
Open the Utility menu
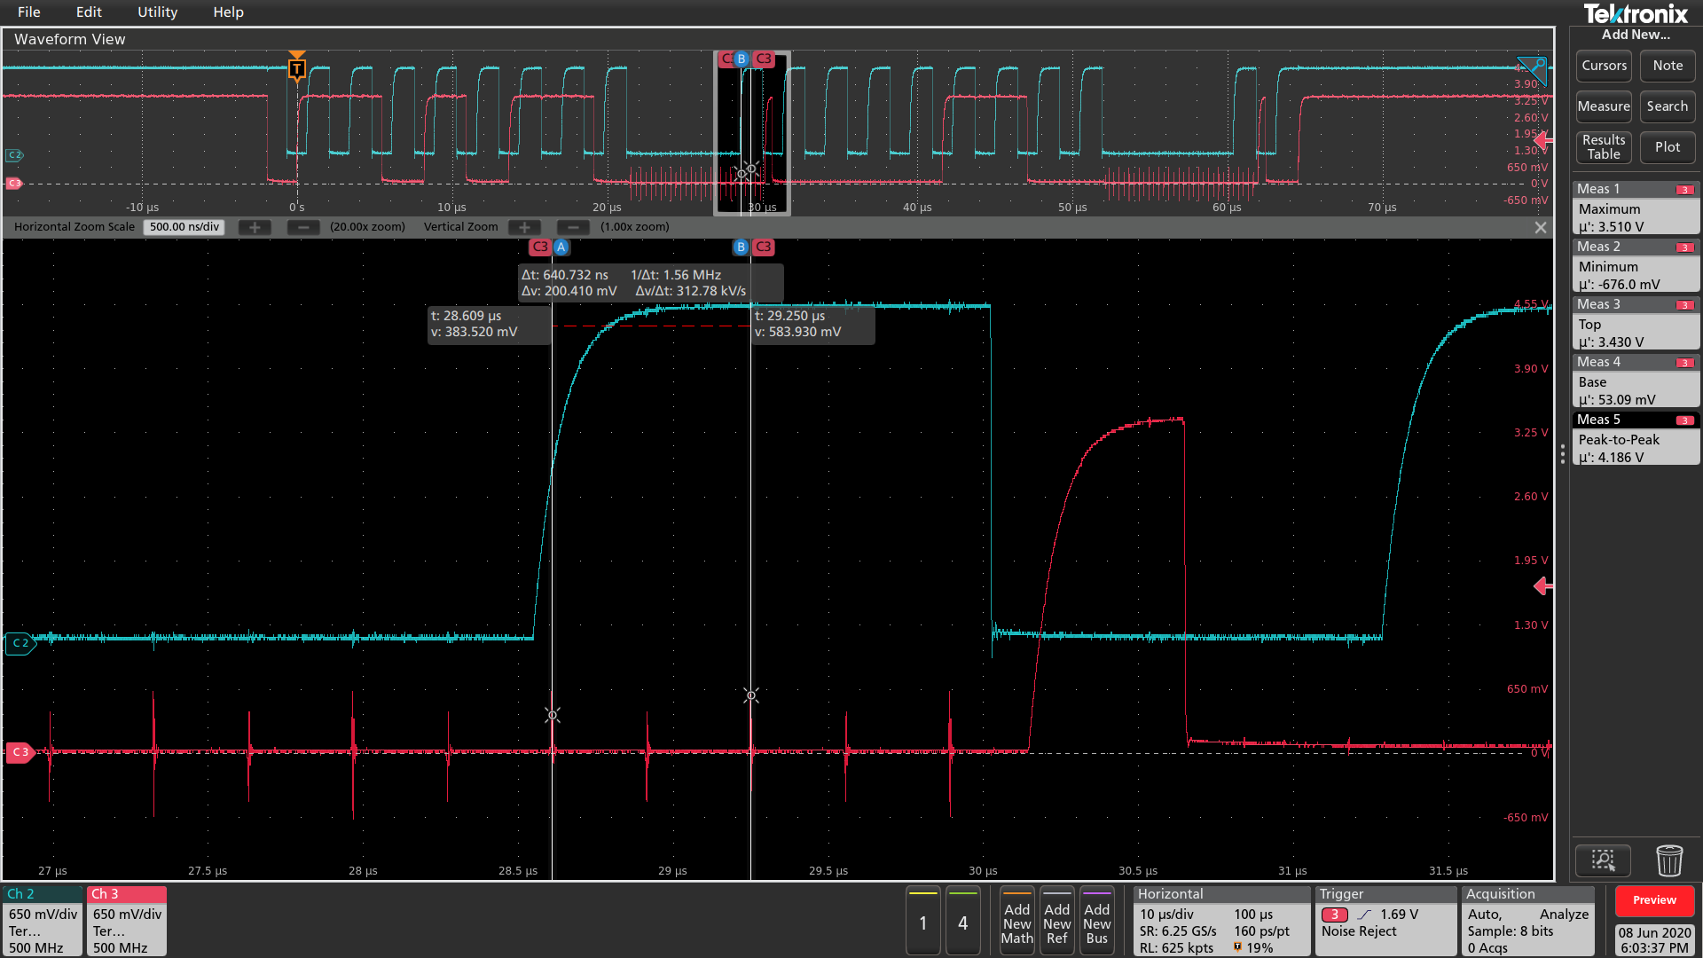point(157,12)
